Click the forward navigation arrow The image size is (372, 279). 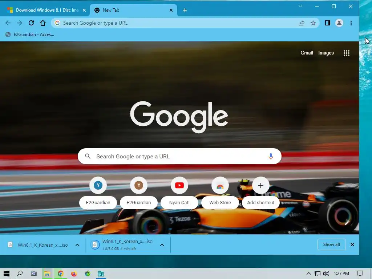pyautogui.click(x=20, y=23)
